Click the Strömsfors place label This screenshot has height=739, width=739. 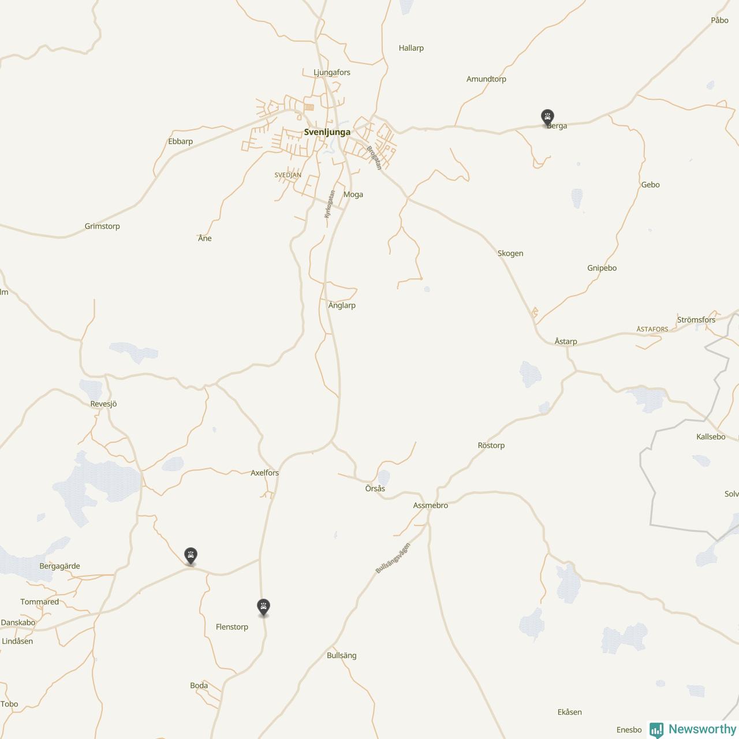point(696,320)
